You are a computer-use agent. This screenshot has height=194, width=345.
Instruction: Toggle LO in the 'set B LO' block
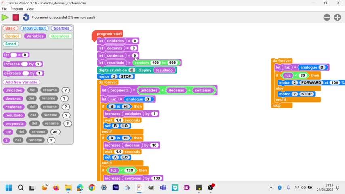[125, 126]
